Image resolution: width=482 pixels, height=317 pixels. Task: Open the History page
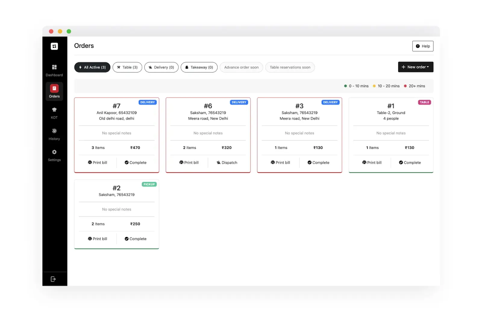pyautogui.click(x=54, y=134)
